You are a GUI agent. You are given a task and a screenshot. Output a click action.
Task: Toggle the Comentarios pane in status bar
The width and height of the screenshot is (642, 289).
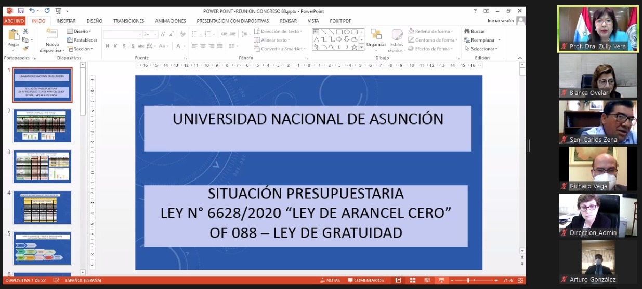[x=365, y=280]
